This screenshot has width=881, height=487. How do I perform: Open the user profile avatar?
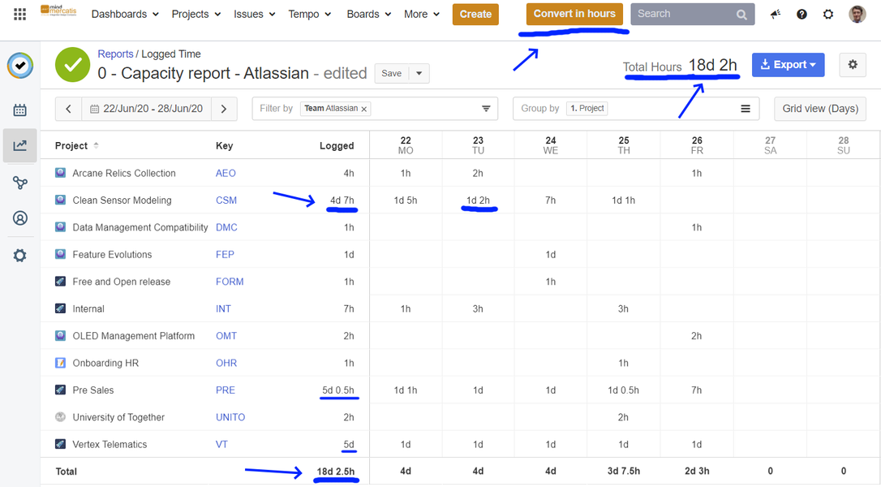857,14
